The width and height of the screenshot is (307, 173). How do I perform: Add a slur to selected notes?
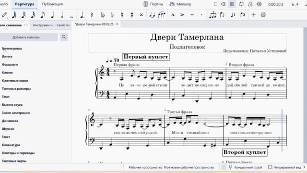click(162, 15)
